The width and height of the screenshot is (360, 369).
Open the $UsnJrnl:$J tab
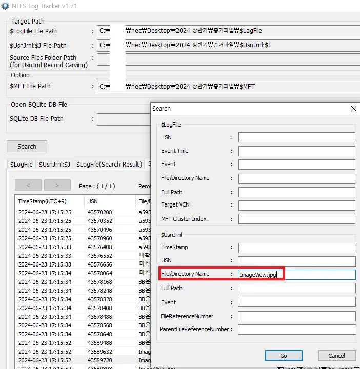(54, 164)
